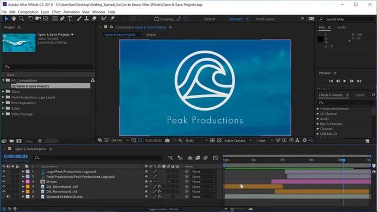Viewport: 378px width, 212px height.
Task: Select the Pan Behind anchor point tool
Action: click(45, 18)
